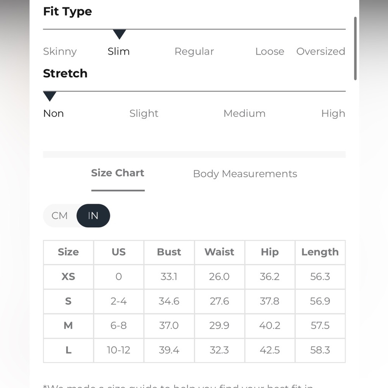Click the Regular fit label
The height and width of the screenshot is (388, 388).
click(194, 52)
